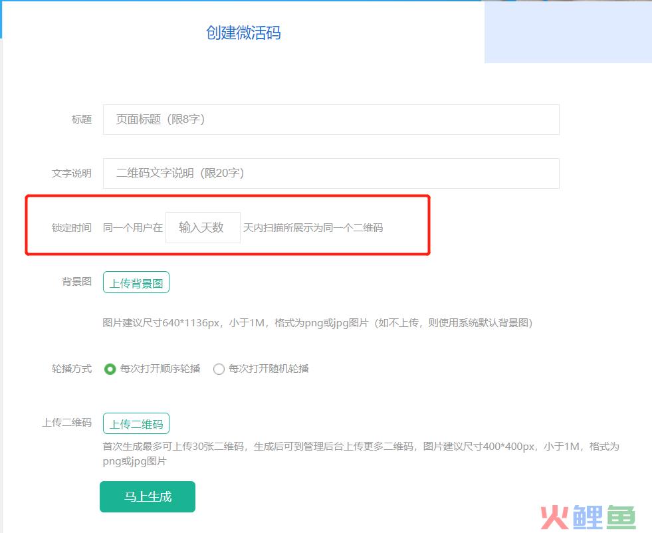Screen dimensions: 652x533
Task: Click the 同一个用户在 text
Action: pyautogui.click(x=133, y=228)
